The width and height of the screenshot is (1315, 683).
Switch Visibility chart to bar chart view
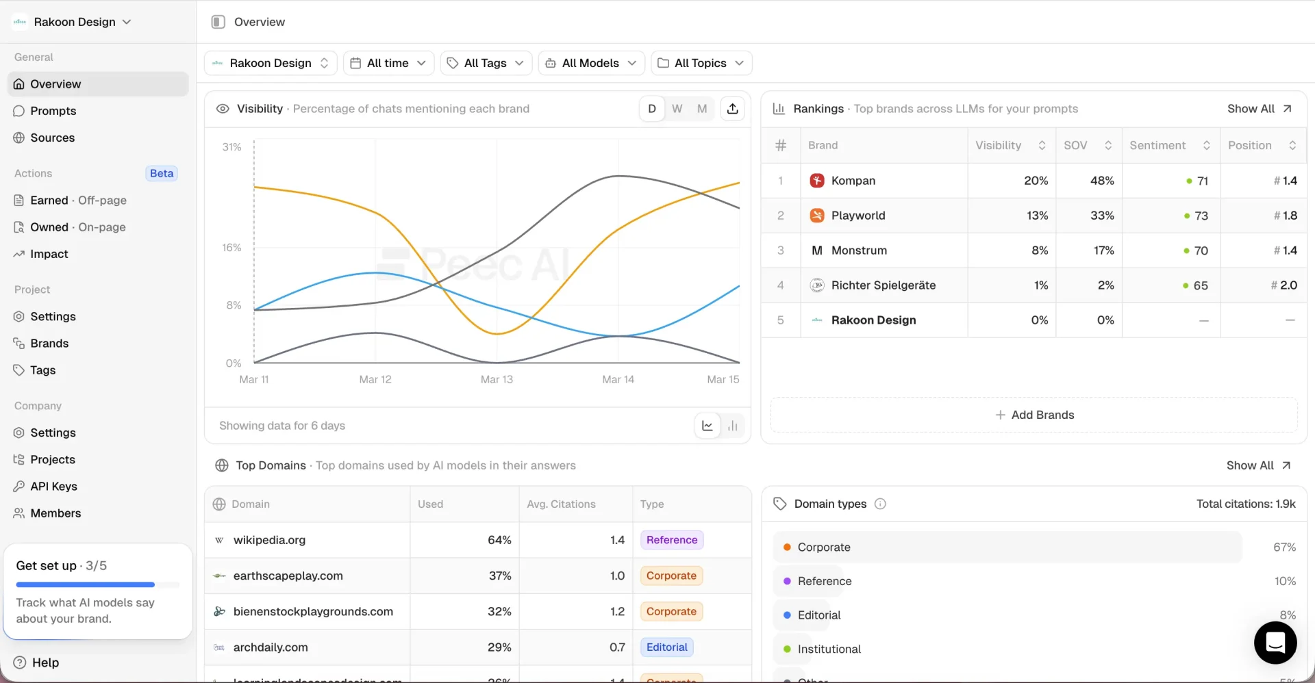tap(732, 425)
